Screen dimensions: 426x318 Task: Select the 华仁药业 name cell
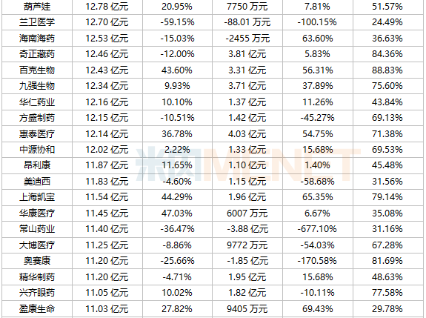(x=37, y=102)
